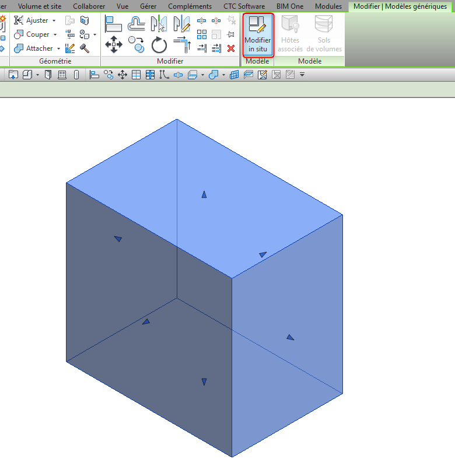Open the Compléments ribbon tab
455x476 pixels.
tap(190, 6)
